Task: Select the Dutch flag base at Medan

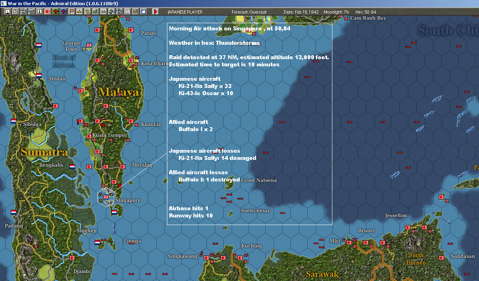Action: click(38, 75)
